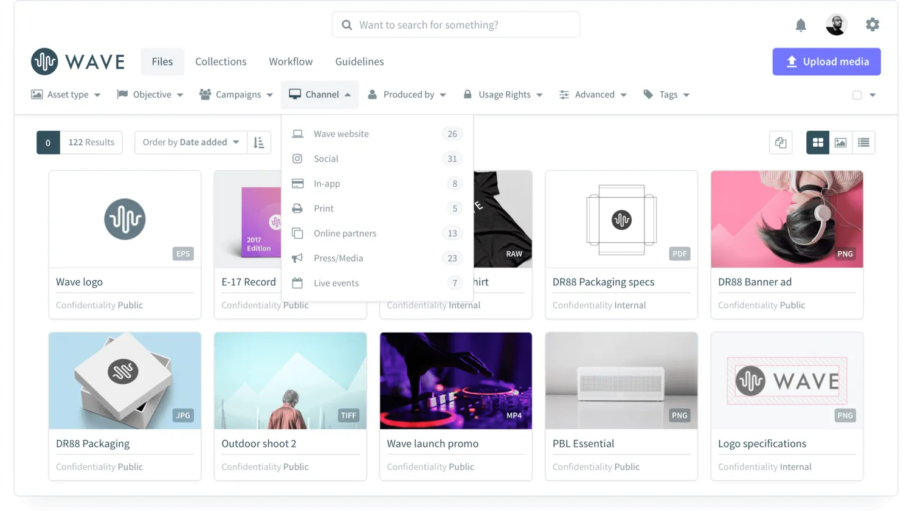Tick the select-all checkbox in the filter bar

857,95
